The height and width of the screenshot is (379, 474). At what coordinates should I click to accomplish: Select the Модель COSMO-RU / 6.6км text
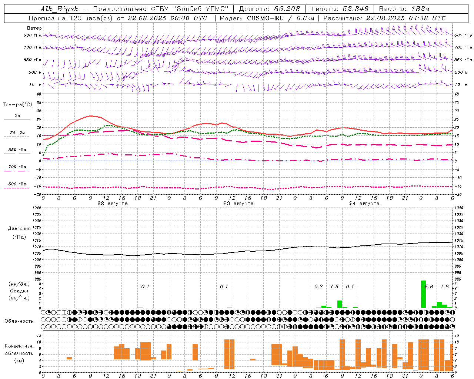(x=267, y=18)
